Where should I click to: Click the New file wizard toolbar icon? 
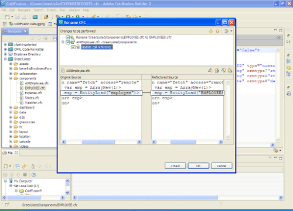tap(8, 17)
